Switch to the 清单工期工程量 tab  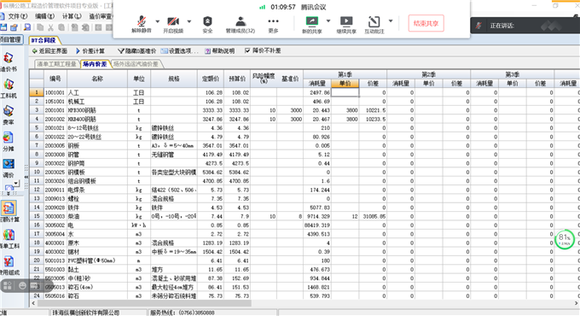(56, 64)
